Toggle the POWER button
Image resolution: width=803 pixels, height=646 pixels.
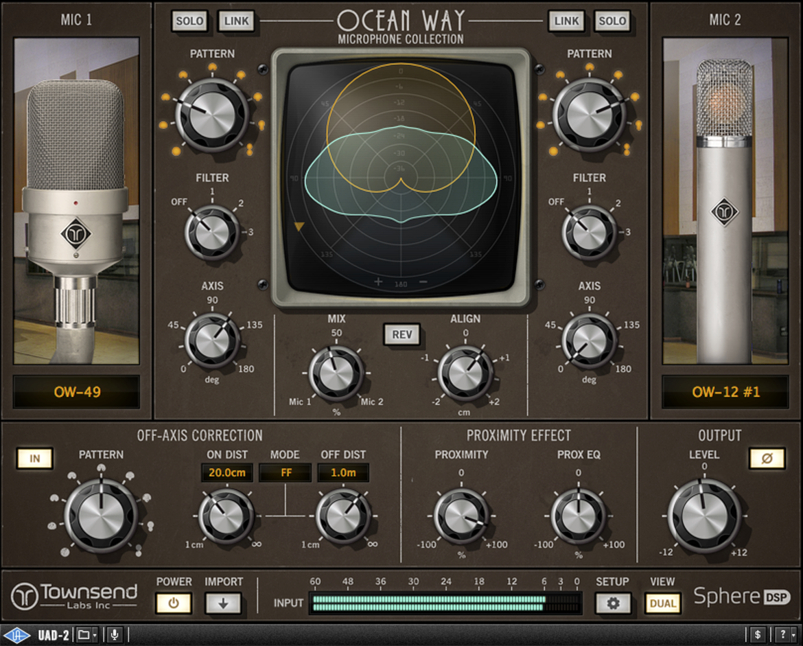click(174, 603)
